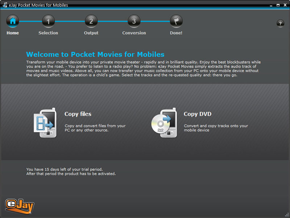
Task: Select the Done! step label
Action: [176, 33]
